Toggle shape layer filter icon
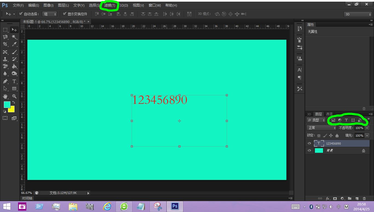The image size is (374, 212). tap(353, 120)
